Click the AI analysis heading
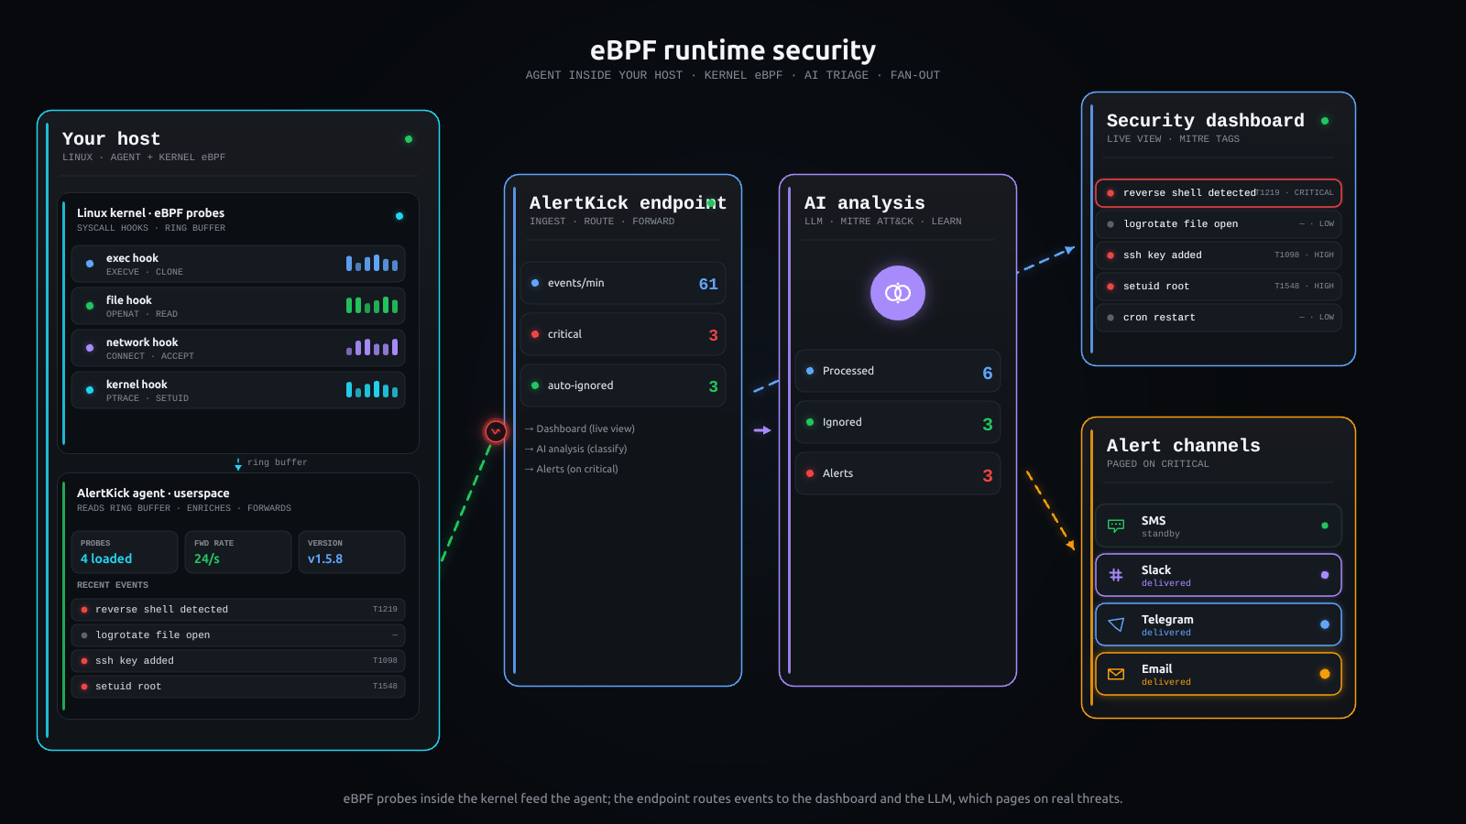Viewport: 1466px width, 824px height. pyautogui.click(x=864, y=203)
